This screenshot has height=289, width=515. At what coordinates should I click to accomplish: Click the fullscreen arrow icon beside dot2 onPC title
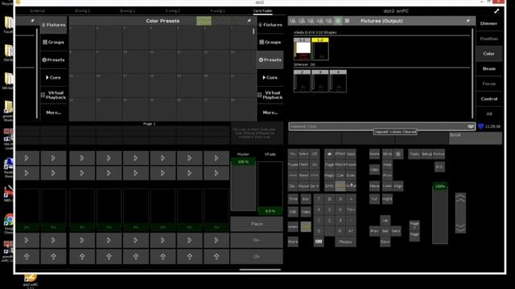[496, 10]
